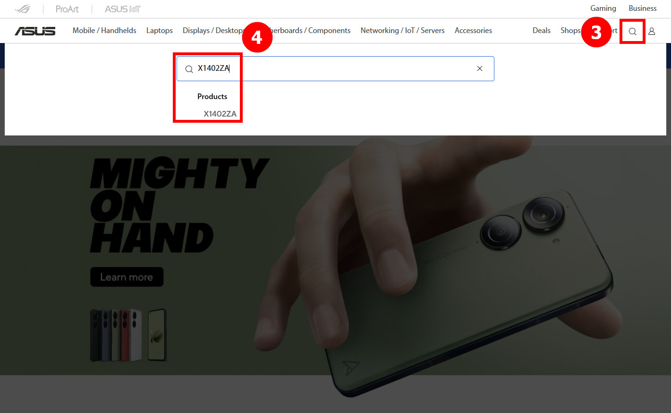This screenshot has width=671, height=413.
Task: Open Networking / IoT / Servers menu
Action: point(402,31)
